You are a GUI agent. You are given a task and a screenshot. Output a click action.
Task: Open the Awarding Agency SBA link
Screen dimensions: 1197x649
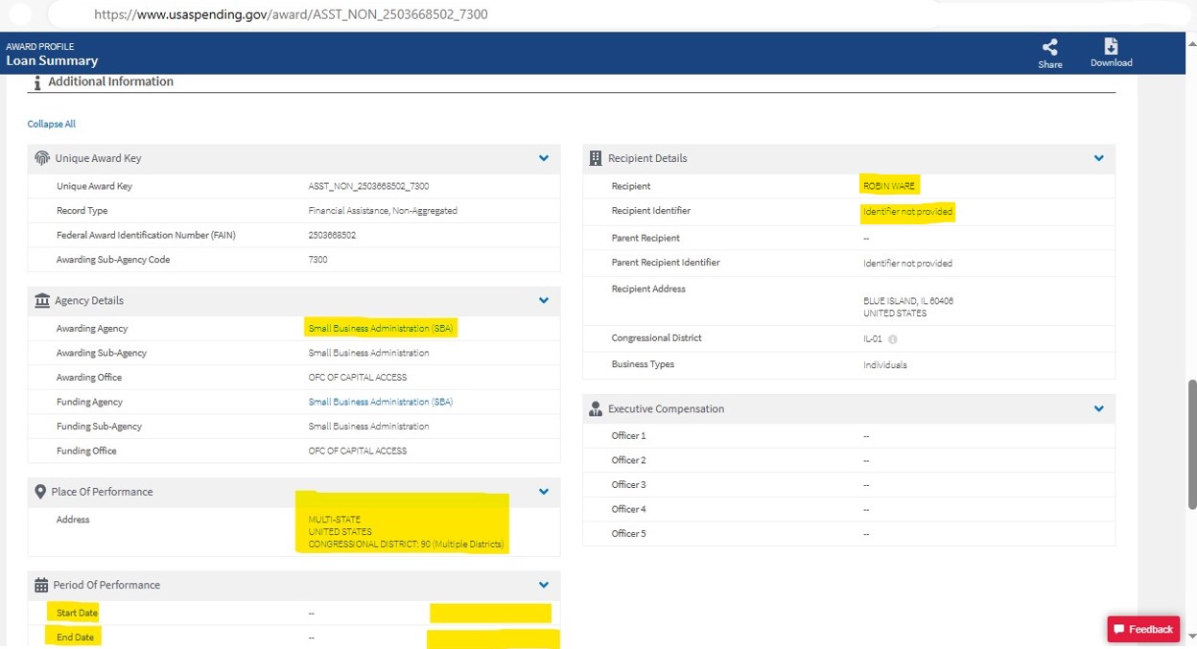(380, 329)
